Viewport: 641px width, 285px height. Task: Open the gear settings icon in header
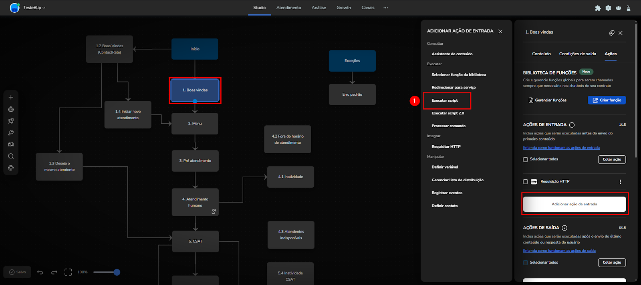[x=608, y=8]
